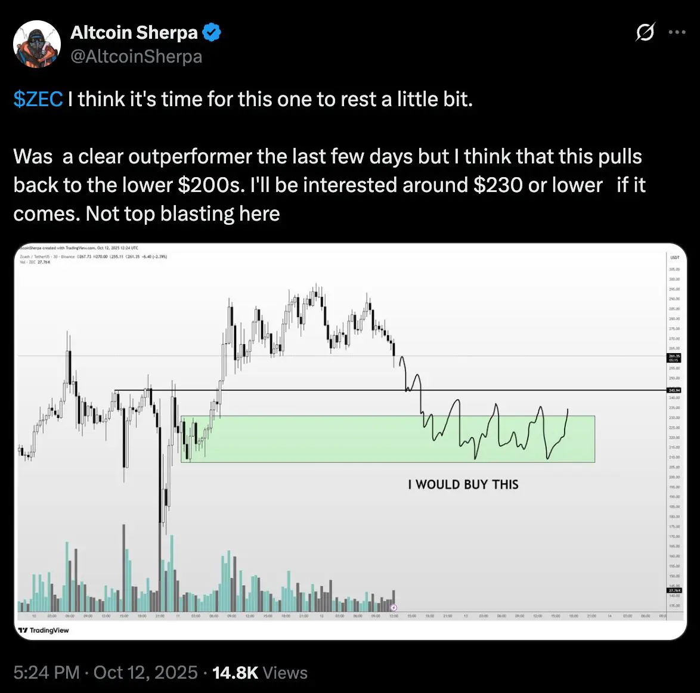Open the Altcoin Sherpa display name

pos(134,33)
